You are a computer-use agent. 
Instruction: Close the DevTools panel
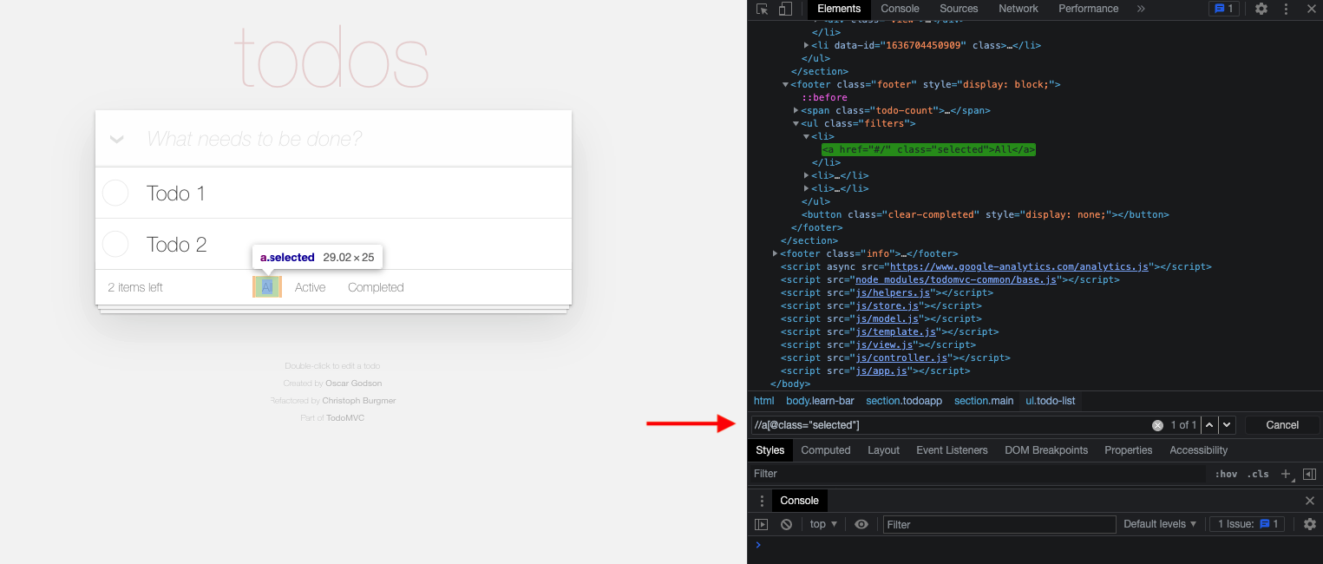click(1311, 9)
